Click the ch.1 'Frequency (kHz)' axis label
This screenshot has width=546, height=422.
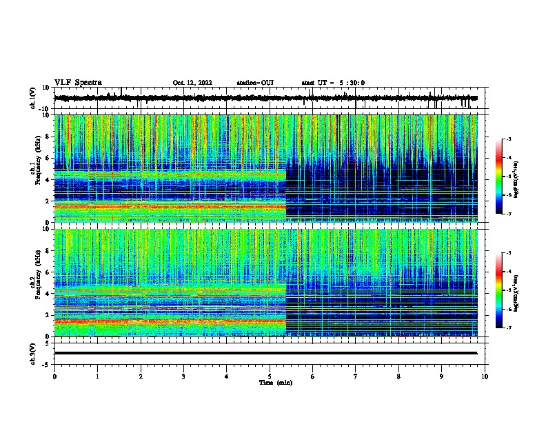click(38, 161)
